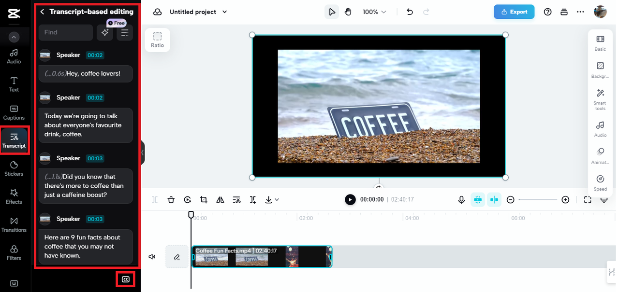Toggle the timeline magnet snapping button
This screenshot has width=619, height=292.
[x=478, y=200]
